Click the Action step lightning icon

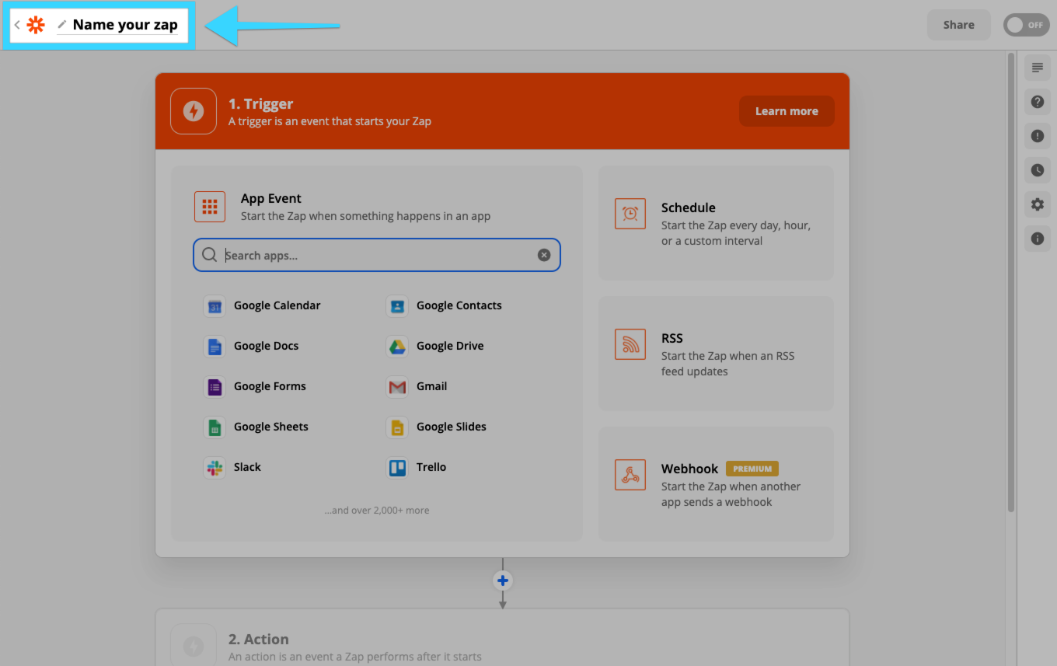click(x=194, y=647)
